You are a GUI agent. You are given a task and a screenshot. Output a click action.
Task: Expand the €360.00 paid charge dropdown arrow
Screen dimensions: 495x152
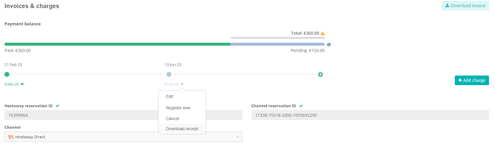pos(22,84)
